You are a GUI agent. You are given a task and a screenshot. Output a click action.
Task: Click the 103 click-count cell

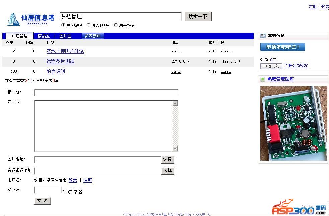[x=14, y=71]
